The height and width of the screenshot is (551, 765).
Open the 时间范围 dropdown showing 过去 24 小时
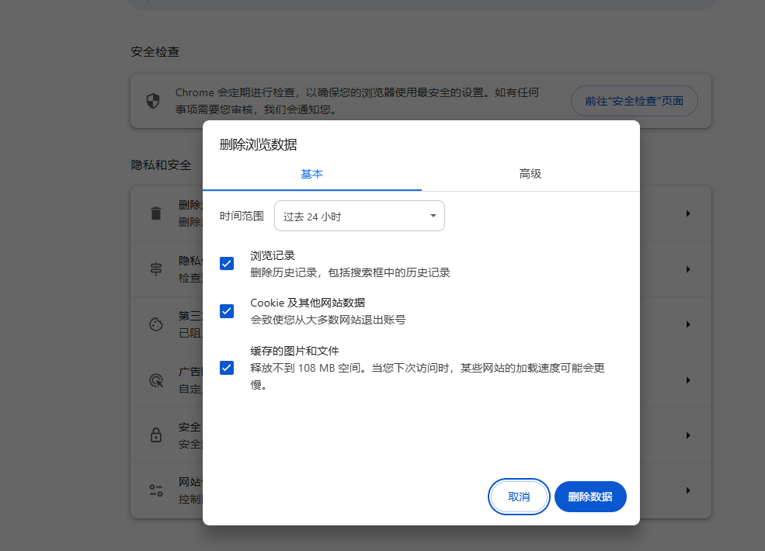click(x=360, y=216)
